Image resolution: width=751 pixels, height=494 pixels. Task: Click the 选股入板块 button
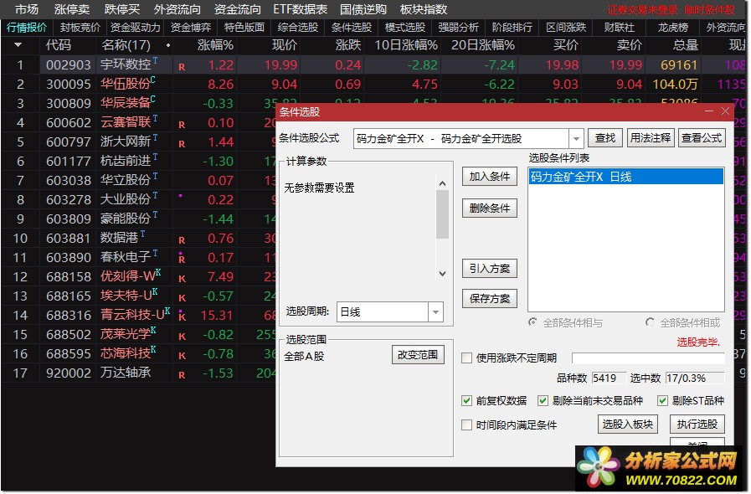click(627, 424)
